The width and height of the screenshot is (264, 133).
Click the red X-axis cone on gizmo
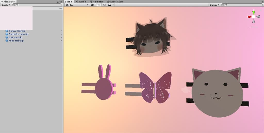pos(250,17)
